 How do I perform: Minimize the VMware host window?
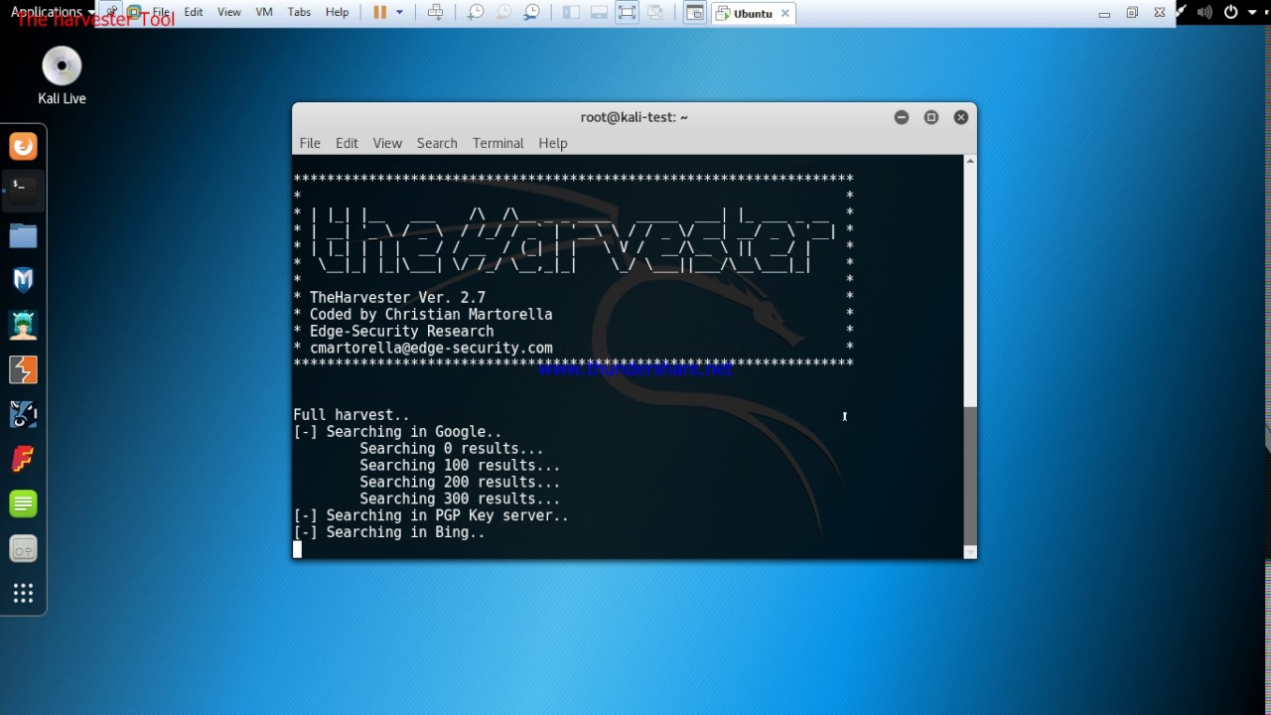(1104, 13)
